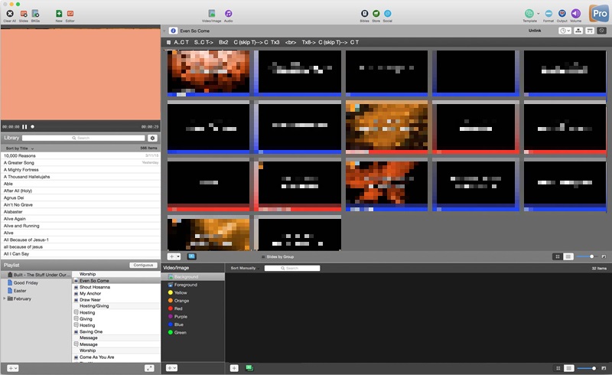Toggle the Contiguous playlist button

(x=143, y=265)
